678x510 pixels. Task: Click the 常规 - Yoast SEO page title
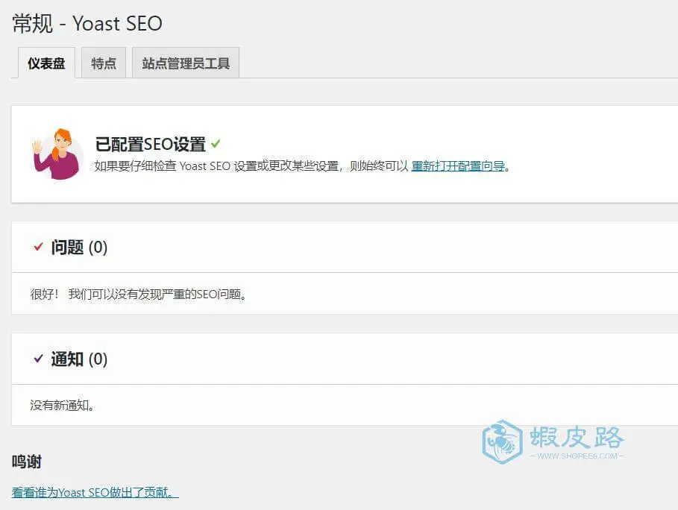(87, 23)
